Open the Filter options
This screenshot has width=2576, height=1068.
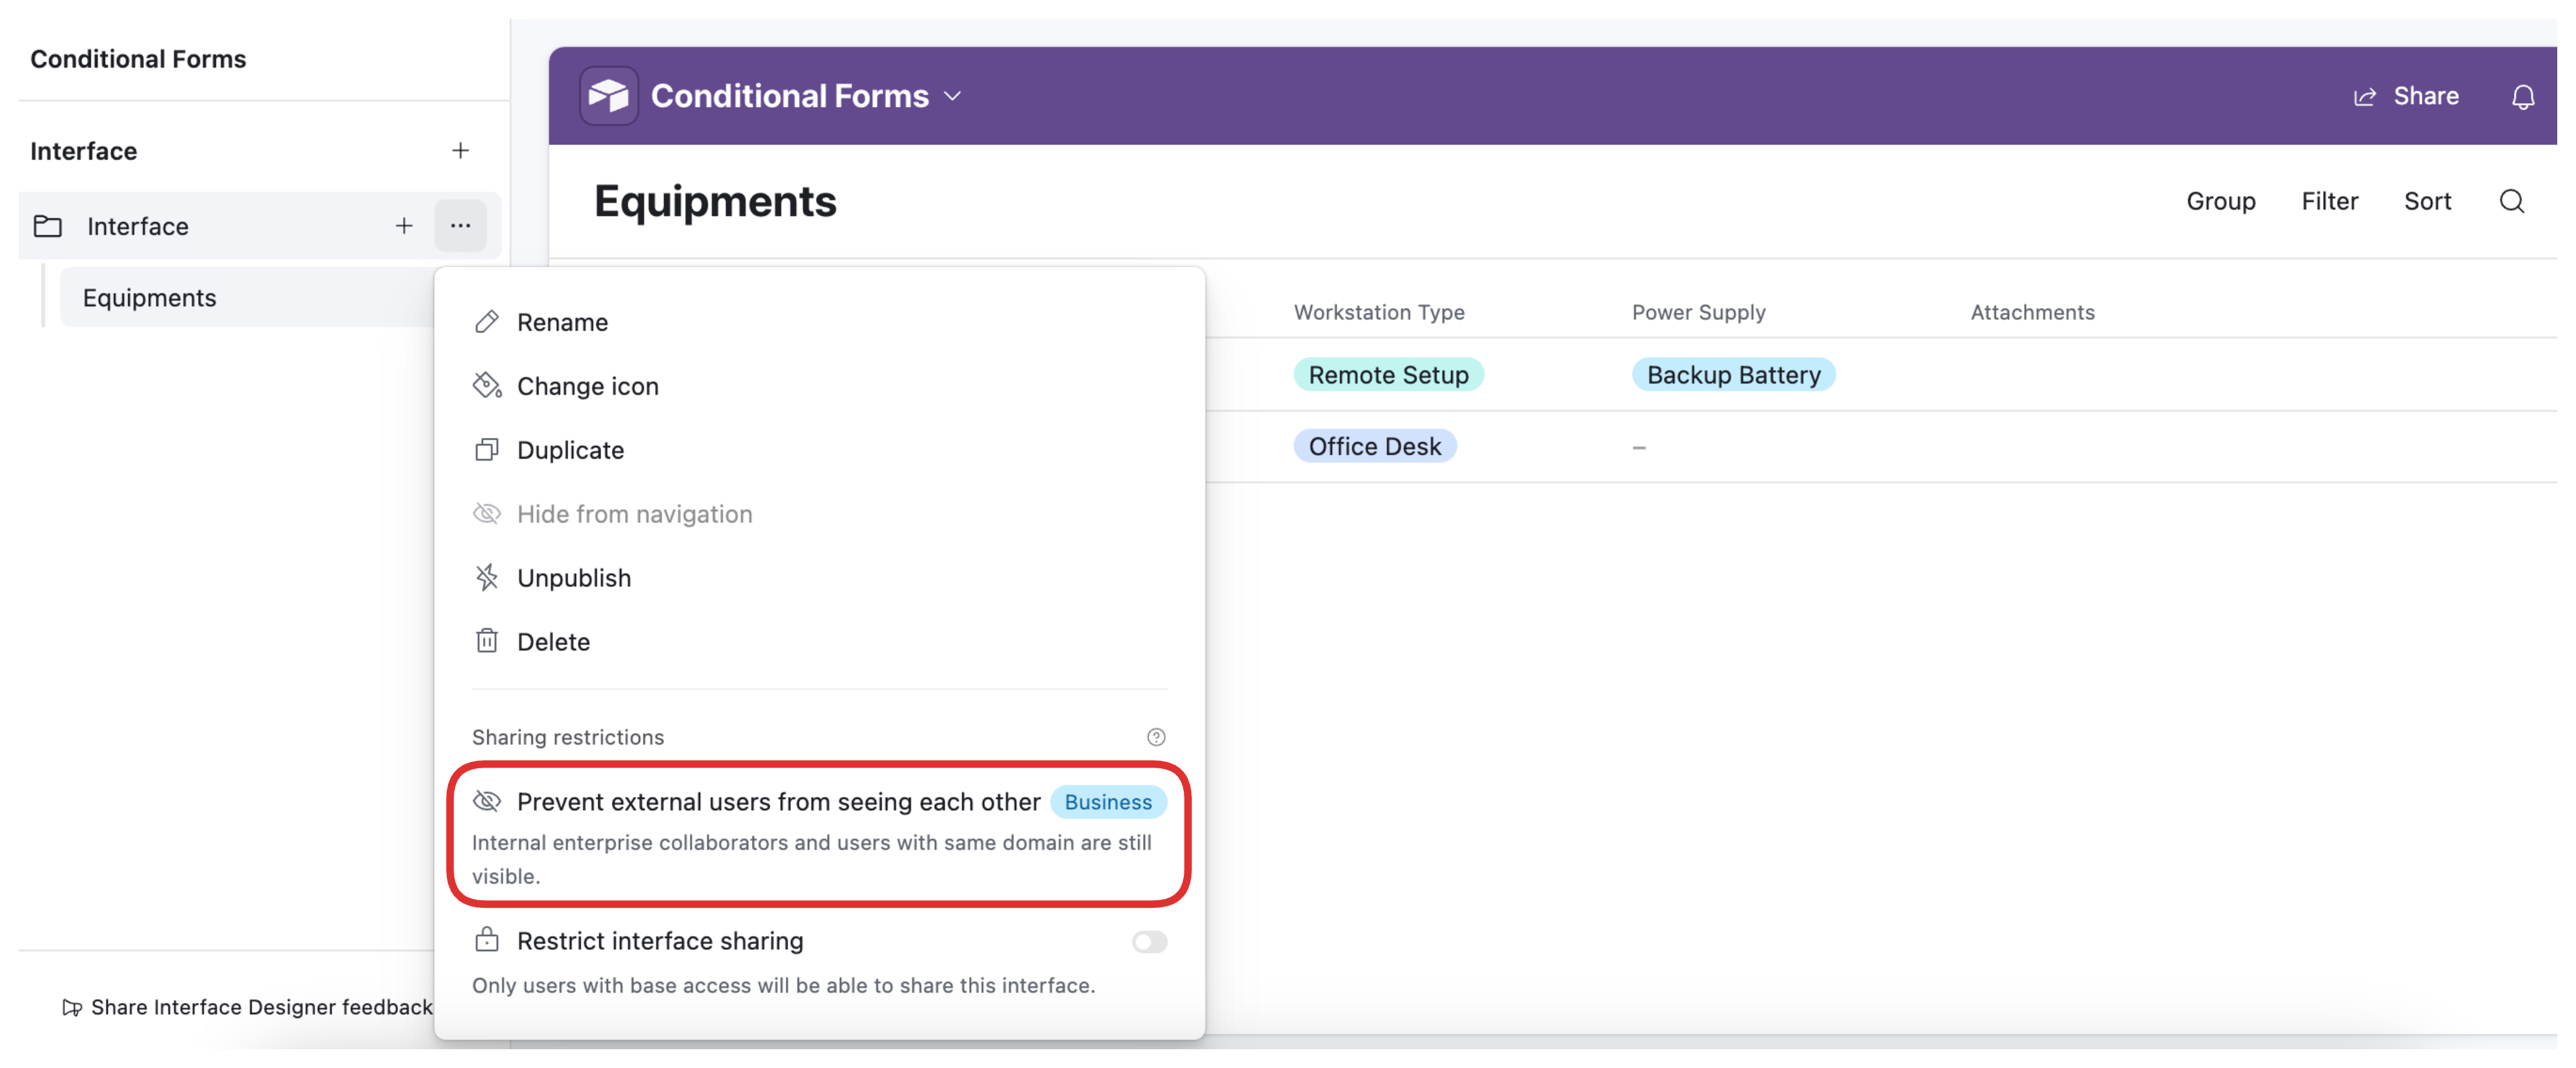[x=2330, y=201]
